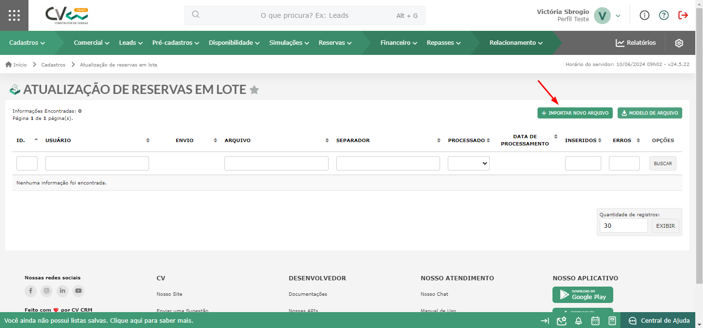
Task: Focus the ID filter field
Action: click(x=27, y=163)
